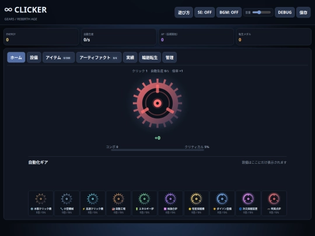This screenshot has width=315, height=236.
Task: Toggle background music with BGM: OFF
Action: pos(229,12)
